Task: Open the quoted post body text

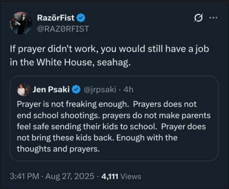Action: click(114, 126)
